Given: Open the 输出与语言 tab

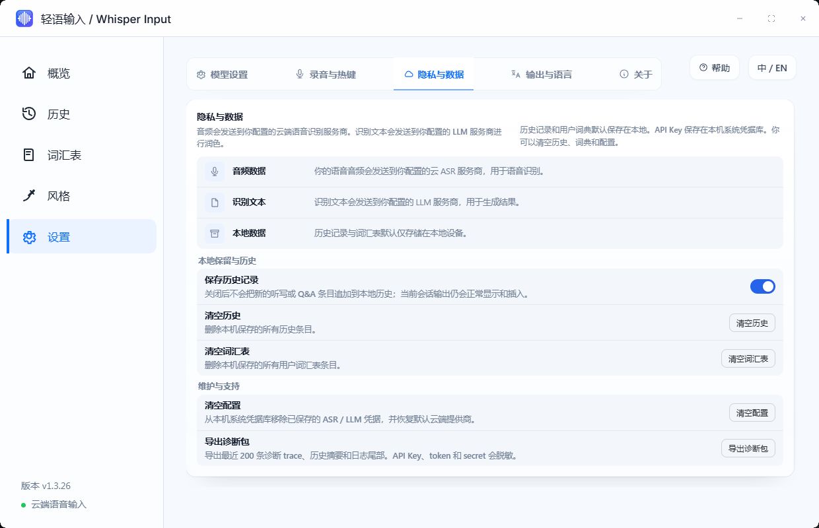Looking at the screenshot, I should 542,74.
